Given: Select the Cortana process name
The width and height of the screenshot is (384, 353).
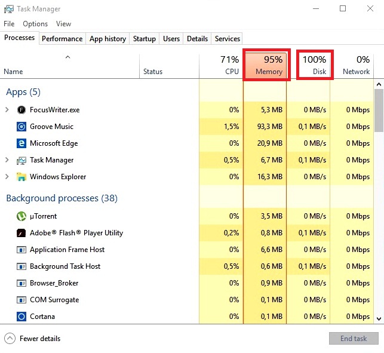Looking at the screenshot, I should click(42, 317).
